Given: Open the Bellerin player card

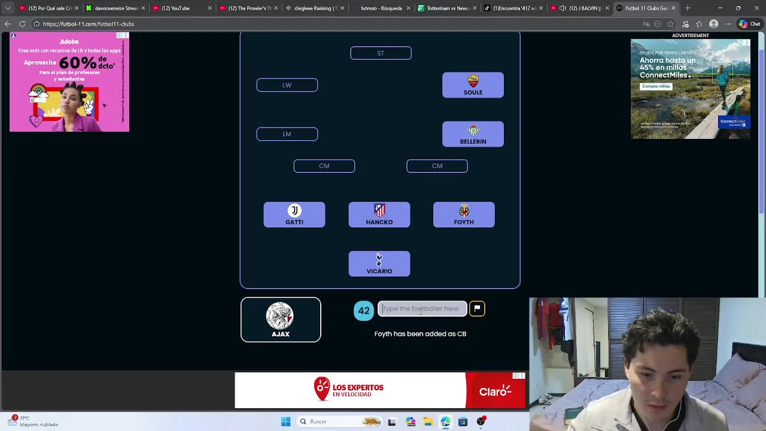Looking at the screenshot, I should (473, 134).
